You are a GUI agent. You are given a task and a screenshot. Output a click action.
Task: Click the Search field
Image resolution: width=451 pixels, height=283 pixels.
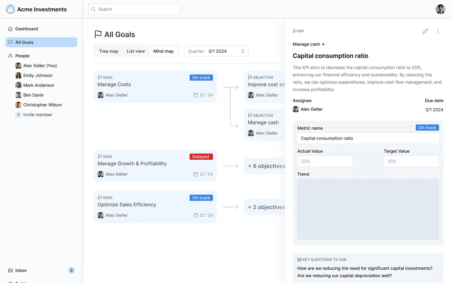click(x=134, y=9)
